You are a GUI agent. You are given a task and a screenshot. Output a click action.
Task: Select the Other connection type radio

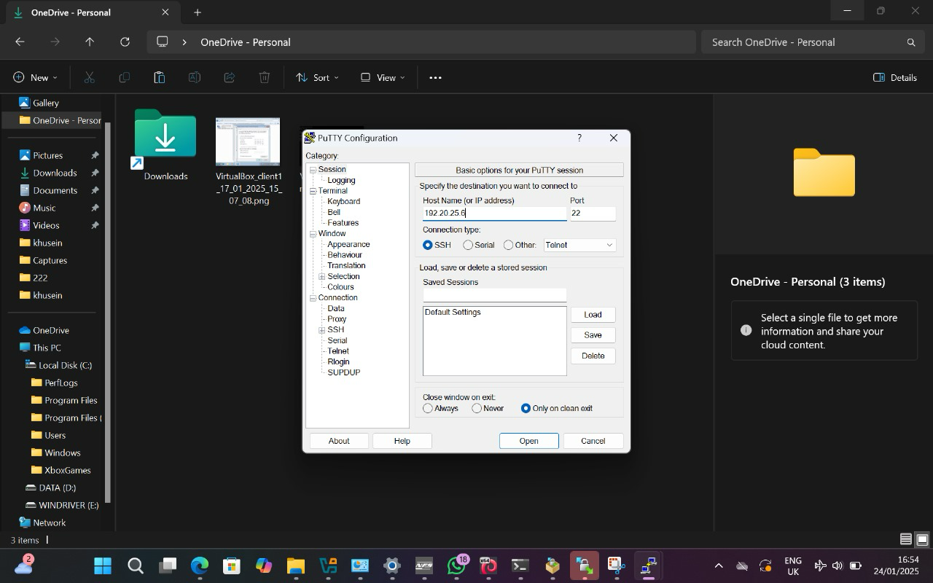[509, 245]
